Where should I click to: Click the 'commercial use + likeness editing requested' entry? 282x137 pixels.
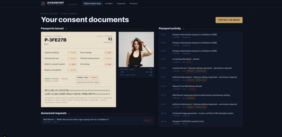200,70
